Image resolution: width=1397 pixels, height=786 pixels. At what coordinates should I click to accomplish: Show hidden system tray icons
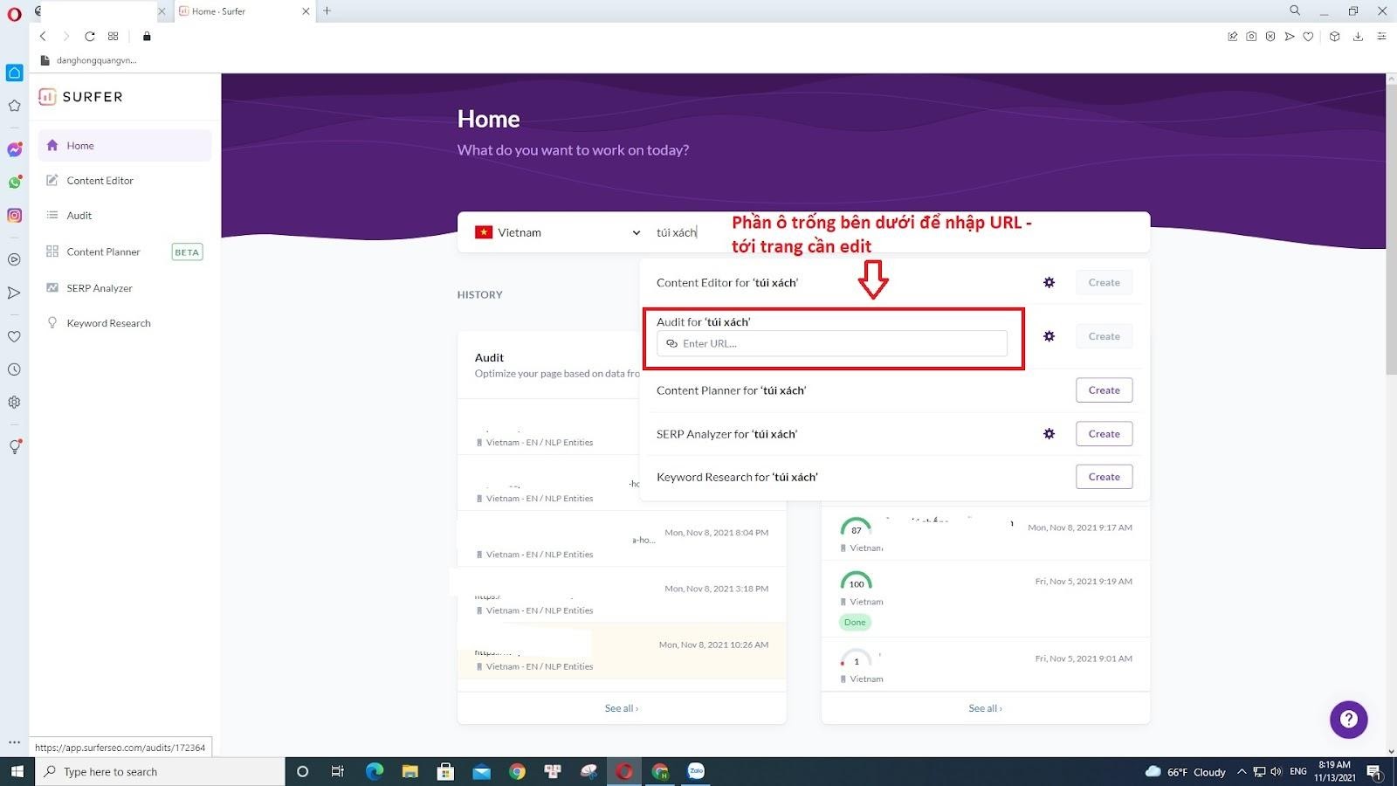[x=1242, y=772]
